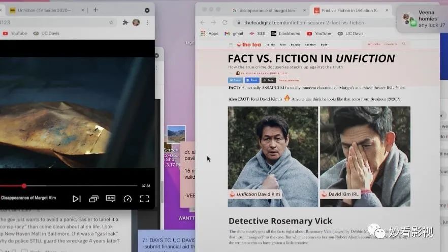This screenshot has width=448, height=252.
Task: Open subtitles and audio options
Action: [x=110, y=199]
